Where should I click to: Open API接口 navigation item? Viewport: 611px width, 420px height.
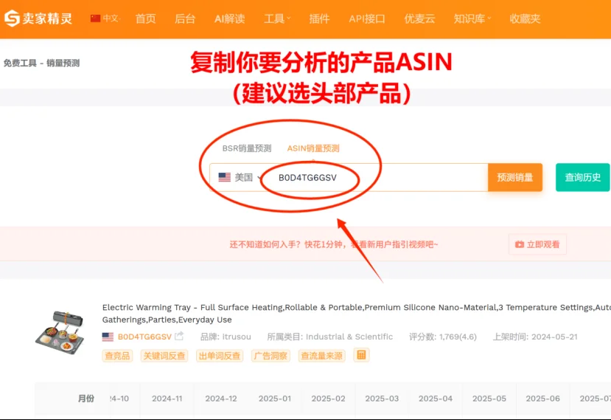click(367, 18)
